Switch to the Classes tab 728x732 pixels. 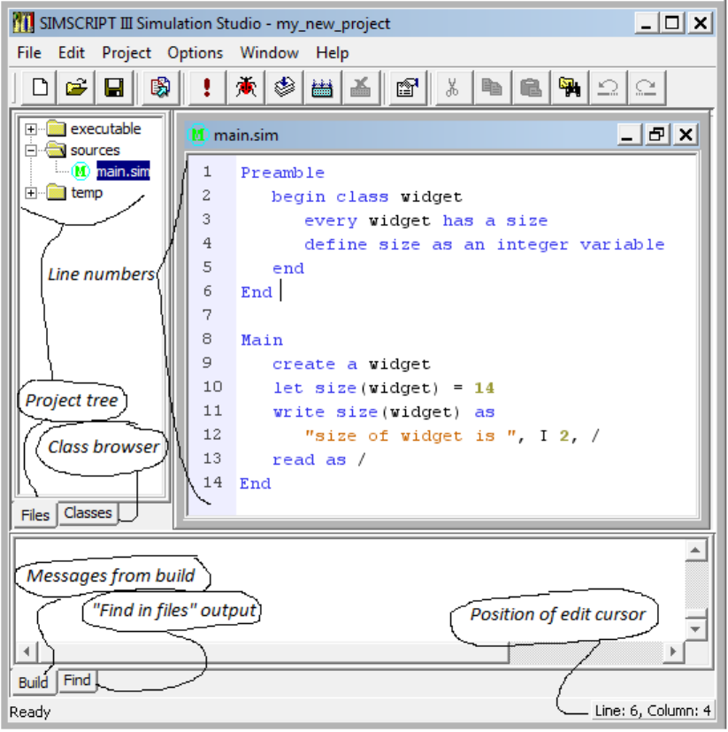[x=88, y=513]
